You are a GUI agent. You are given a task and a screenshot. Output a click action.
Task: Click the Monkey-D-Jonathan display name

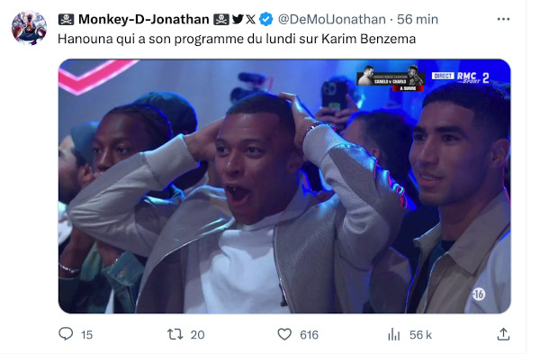pos(144,19)
